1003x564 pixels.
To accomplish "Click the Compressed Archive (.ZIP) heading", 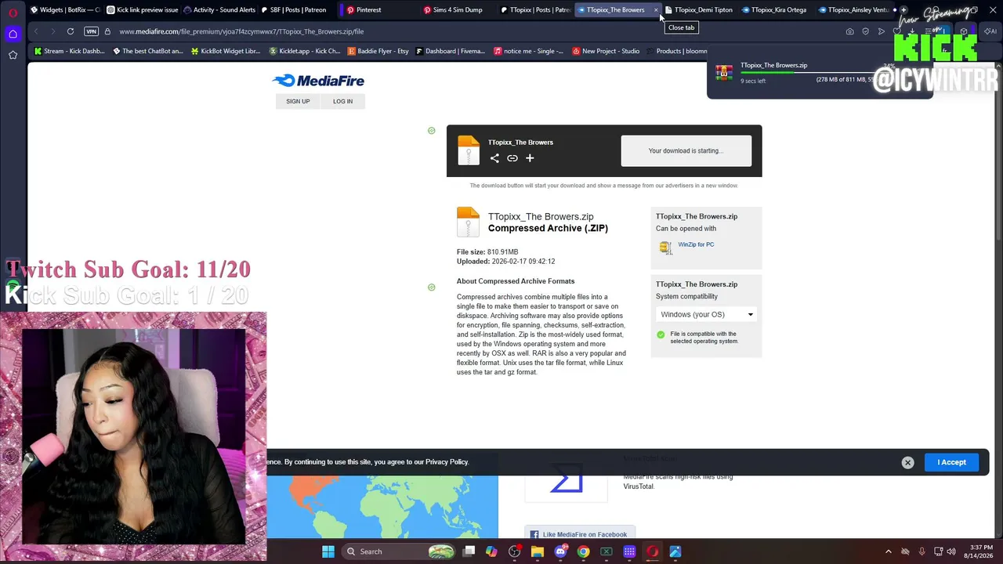I will pos(548,228).
